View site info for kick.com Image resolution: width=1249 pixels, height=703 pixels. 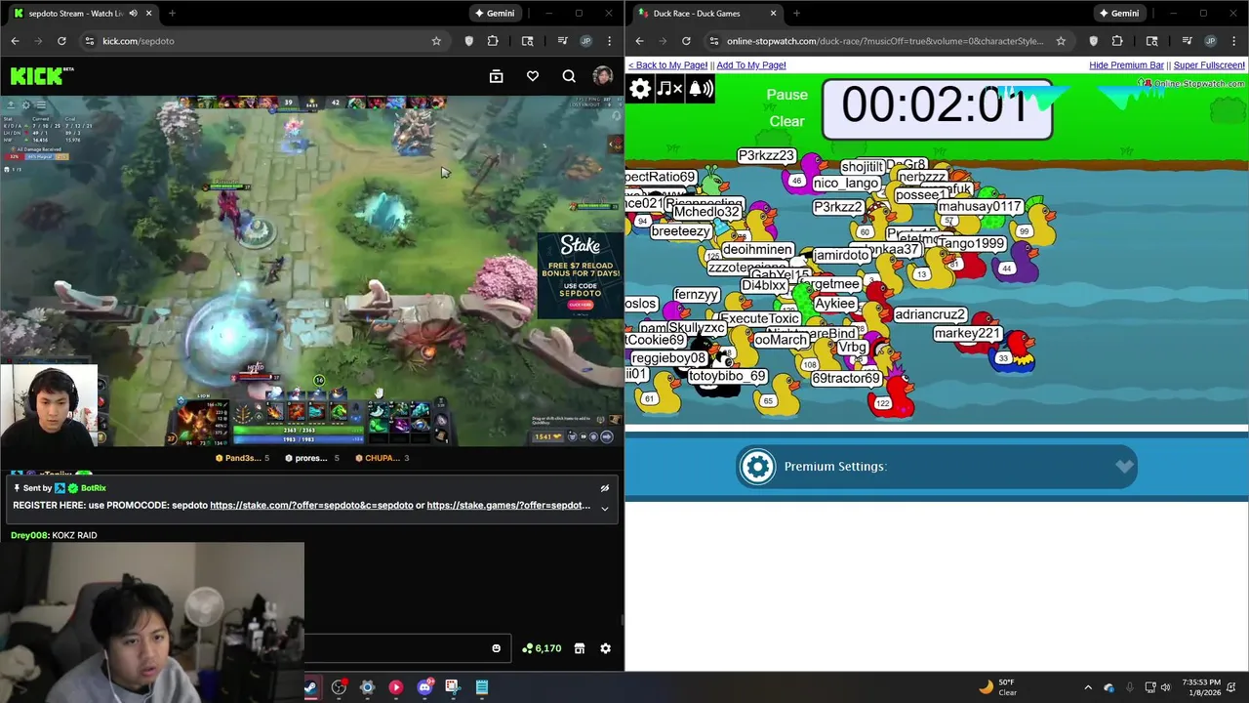89,41
